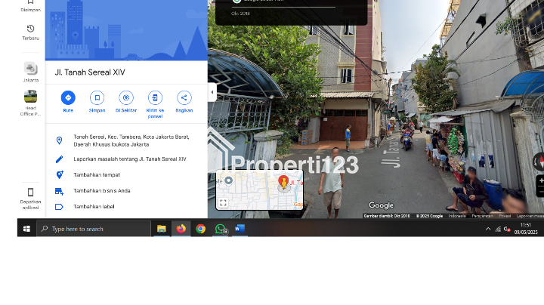Share the location using Bagikan icon
544x305 pixels.
(184, 98)
